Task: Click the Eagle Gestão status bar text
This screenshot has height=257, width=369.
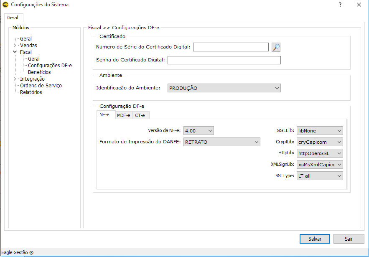Action: (18, 252)
